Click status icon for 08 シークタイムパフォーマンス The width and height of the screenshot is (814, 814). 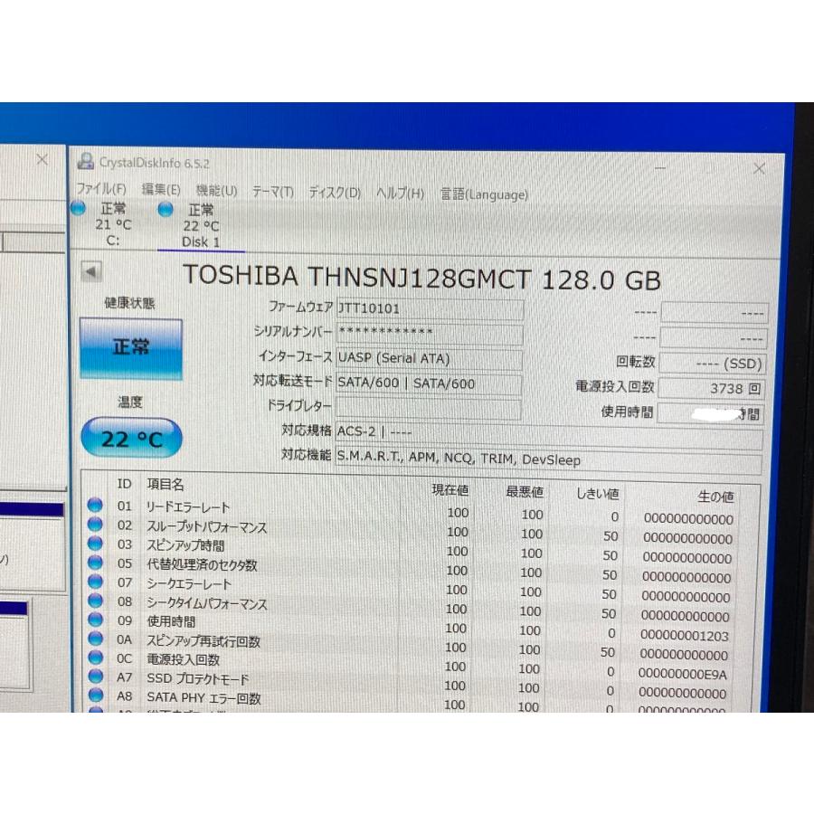(95, 601)
